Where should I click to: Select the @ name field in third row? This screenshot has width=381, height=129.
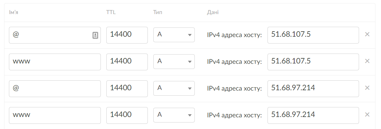pos(55,89)
